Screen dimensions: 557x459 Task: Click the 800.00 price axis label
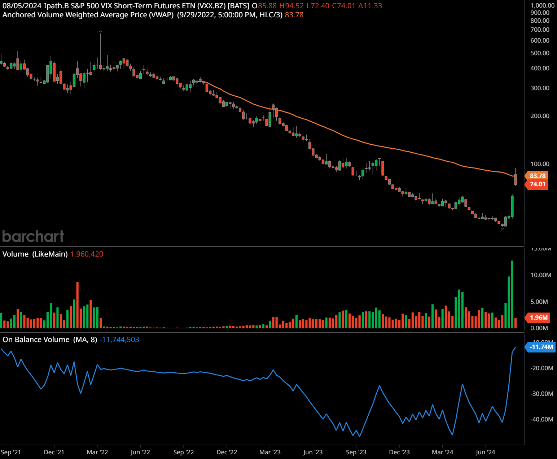click(x=540, y=21)
